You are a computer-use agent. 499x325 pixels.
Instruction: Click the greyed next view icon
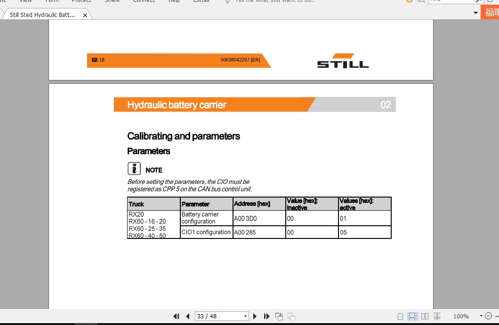tap(291, 316)
